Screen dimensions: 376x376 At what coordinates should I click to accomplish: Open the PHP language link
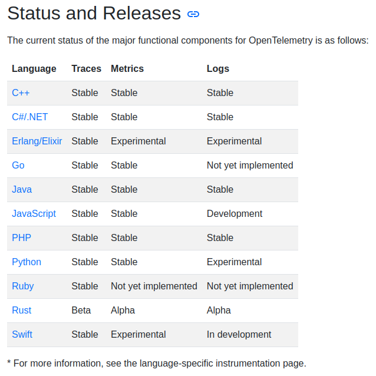click(22, 238)
